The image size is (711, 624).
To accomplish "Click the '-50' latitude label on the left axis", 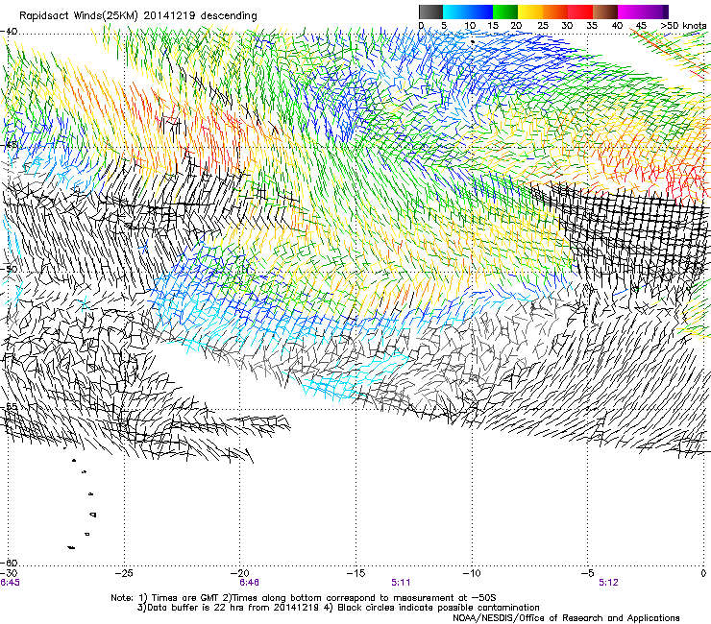I will tap(9, 269).
